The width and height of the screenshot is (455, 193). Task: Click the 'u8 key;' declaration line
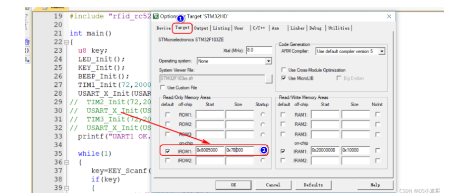point(93,50)
